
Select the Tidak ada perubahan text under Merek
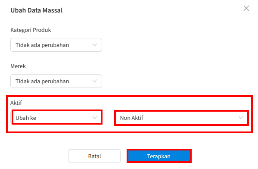click(x=42, y=81)
